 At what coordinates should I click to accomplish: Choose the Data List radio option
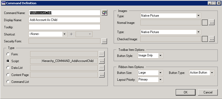tap(8, 68)
